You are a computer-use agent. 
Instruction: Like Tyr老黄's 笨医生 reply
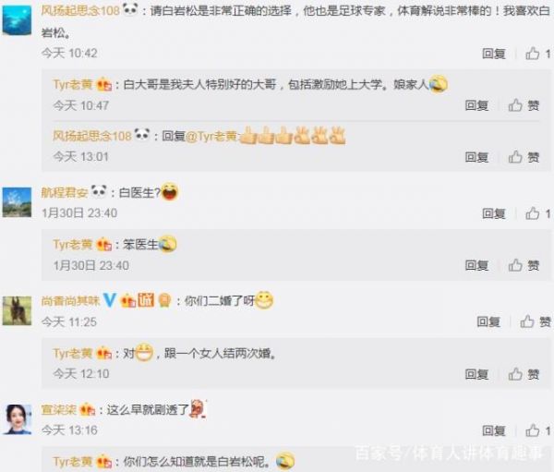click(x=524, y=265)
